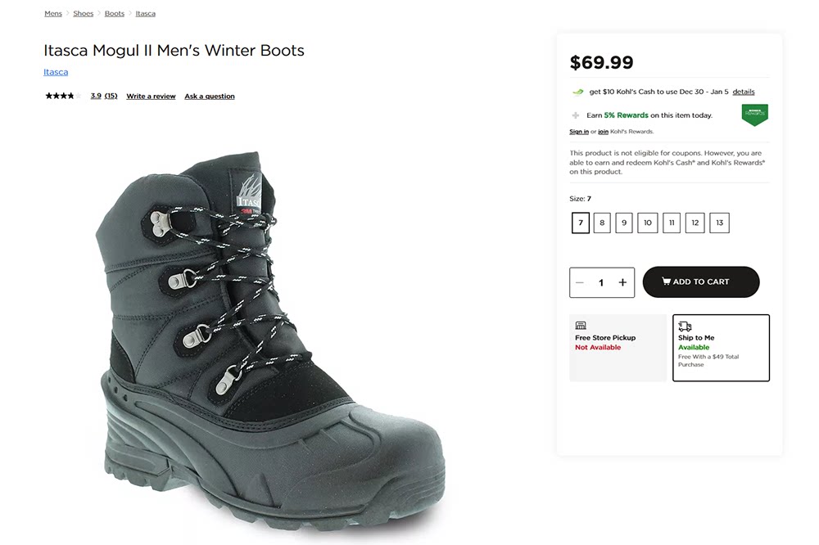819x545 pixels.
Task: Select size 10
Action: [648, 223]
